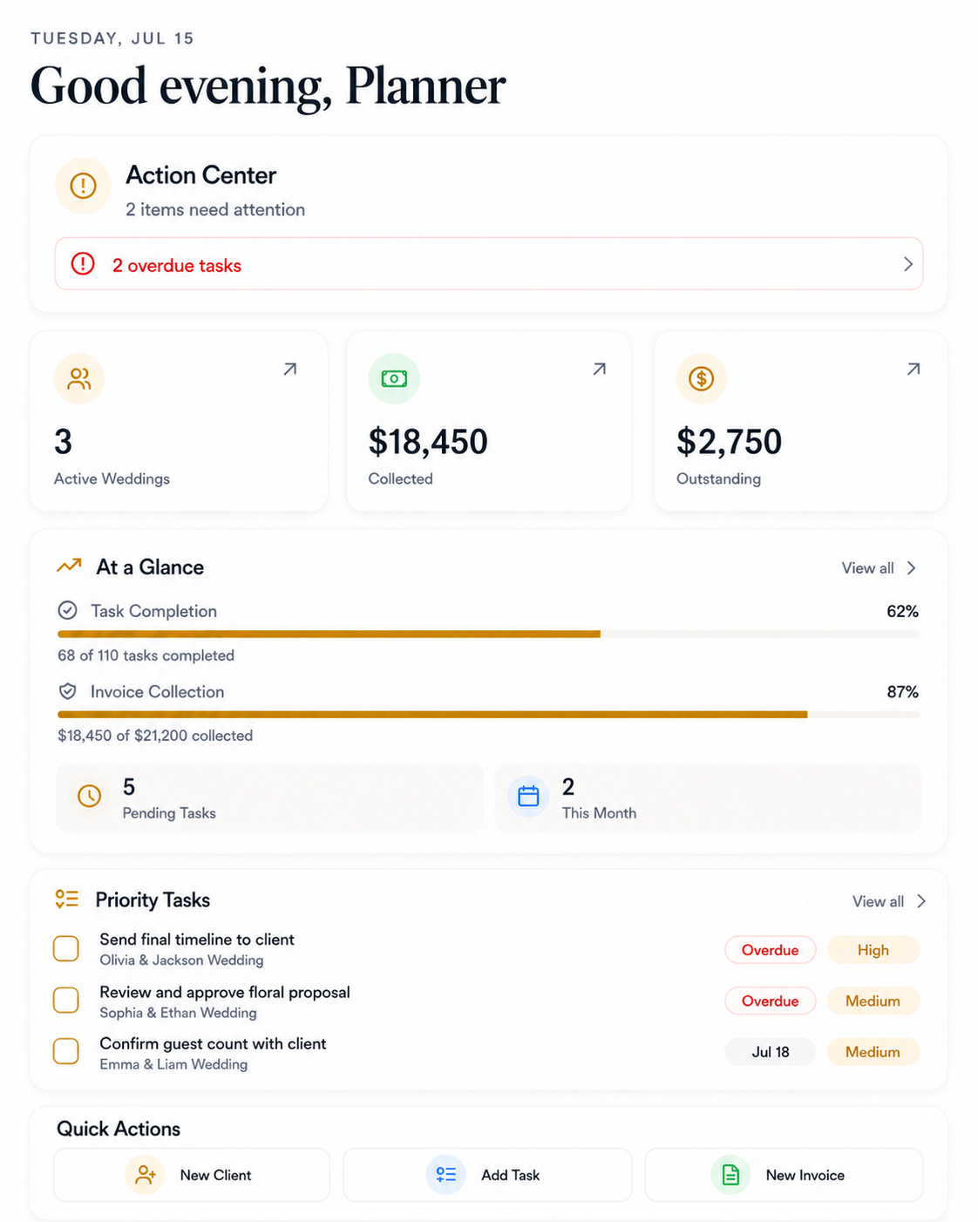Click High priority badge
Viewport: 978px width, 1222px height.
click(x=873, y=950)
